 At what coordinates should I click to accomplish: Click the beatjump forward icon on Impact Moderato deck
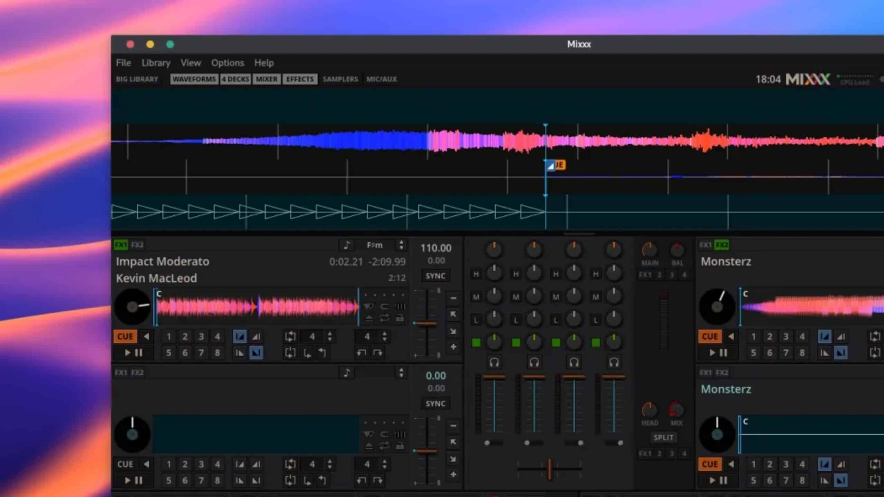pos(378,353)
